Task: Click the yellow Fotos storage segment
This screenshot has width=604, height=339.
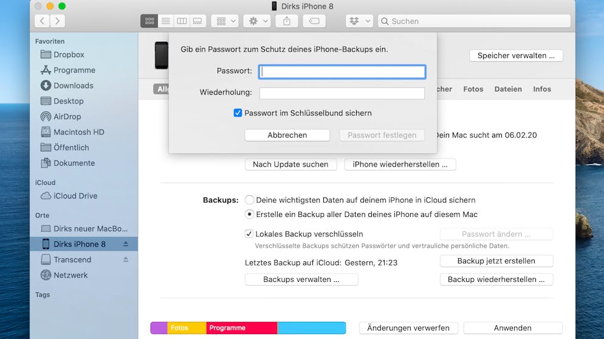Action: tap(187, 328)
